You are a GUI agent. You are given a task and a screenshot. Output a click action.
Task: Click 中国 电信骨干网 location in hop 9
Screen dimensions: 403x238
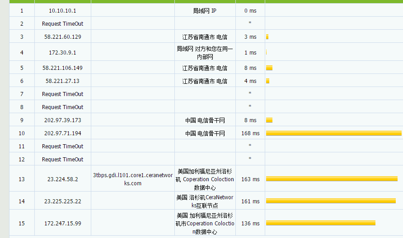(205, 120)
